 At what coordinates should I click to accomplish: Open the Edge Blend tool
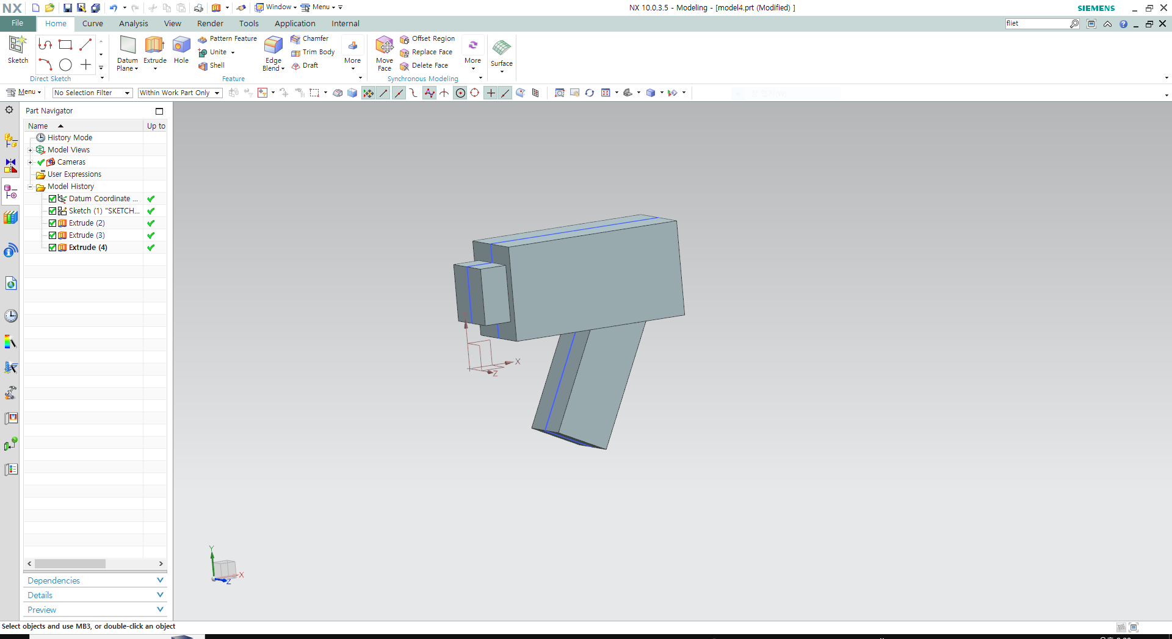[273, 46]
